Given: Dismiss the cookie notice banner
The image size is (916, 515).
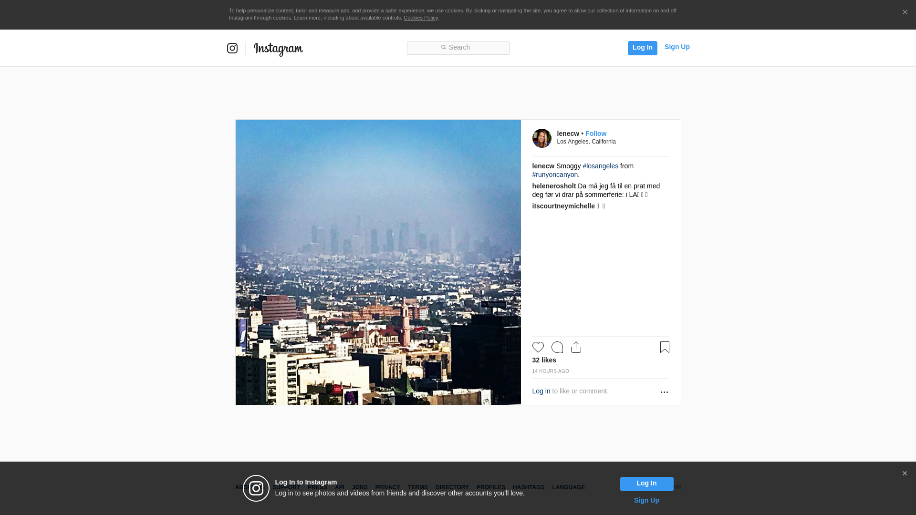Looking at the screenshot, I should point(905,12).
